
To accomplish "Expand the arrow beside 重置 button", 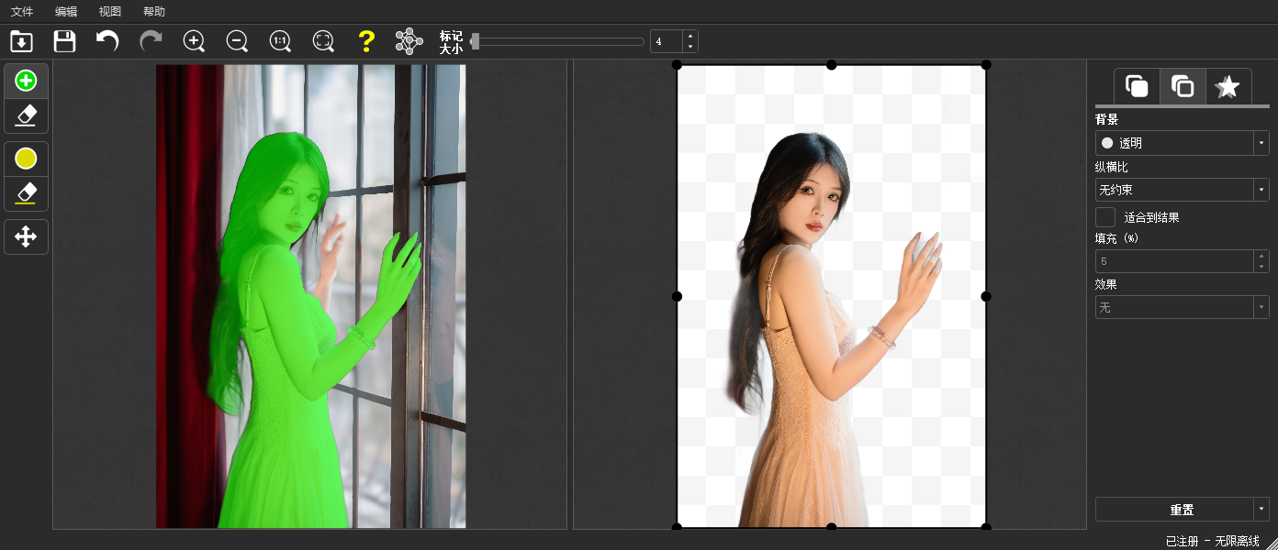I will pos(1261,509).
